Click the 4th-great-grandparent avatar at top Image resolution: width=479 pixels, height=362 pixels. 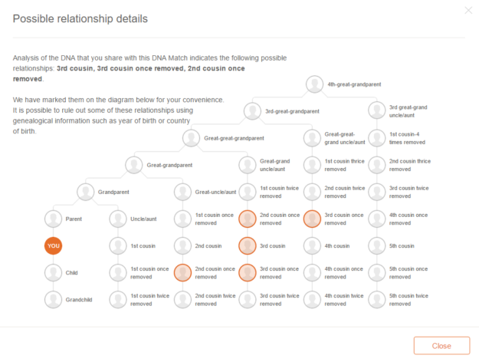tap(314, 84)
